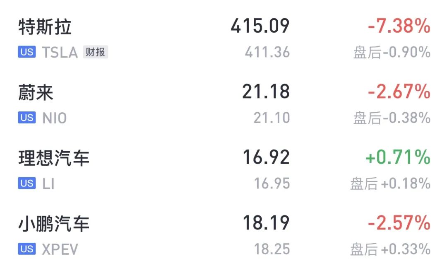Click the XPEV ticker symbol
This screenshot has height=273, width=447.
pos(60,249)
